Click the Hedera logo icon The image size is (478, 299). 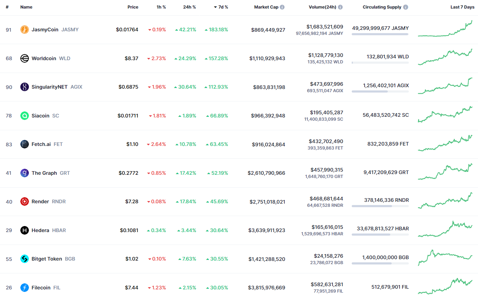point(25,230)
